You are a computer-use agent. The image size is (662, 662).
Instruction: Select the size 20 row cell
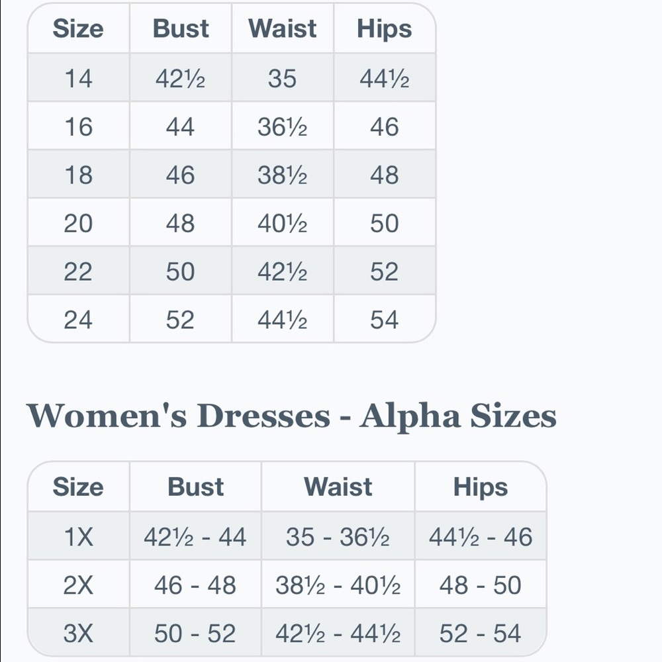click(x=79, y=222)
